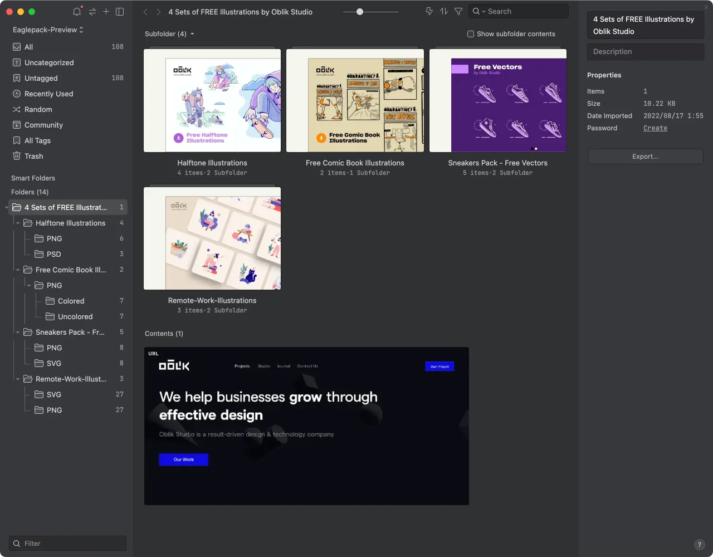
Task: Open the Recently Used clock icon
Action: click(17, 94)
